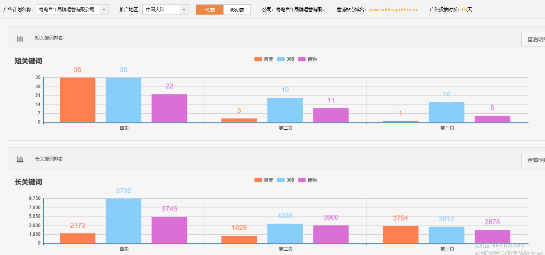Screen dimensions: 545x255
Task: Click the bar chart icon beside 短关键词排名
Action: click(20, 38)
